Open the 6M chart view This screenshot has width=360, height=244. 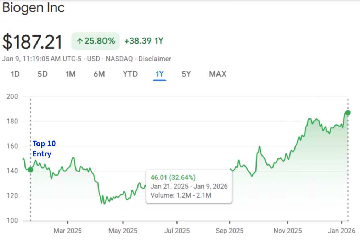tap(99, 74)
